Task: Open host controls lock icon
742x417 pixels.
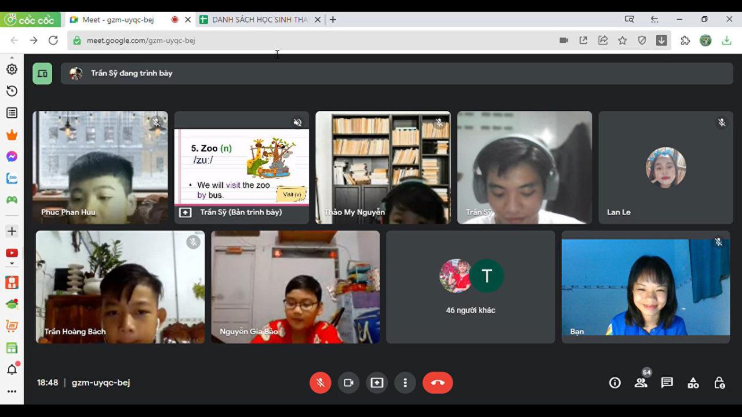Action: point(719,383)
